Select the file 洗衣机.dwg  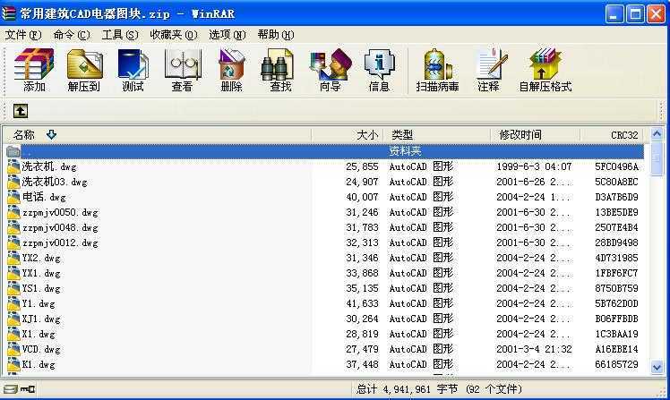(x=50, y=166)
